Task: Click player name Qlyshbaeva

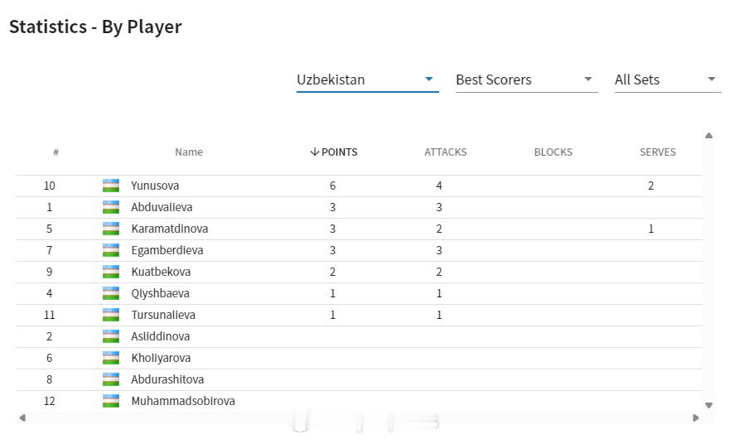Action: pyautogui.click(x=160, y=293)
